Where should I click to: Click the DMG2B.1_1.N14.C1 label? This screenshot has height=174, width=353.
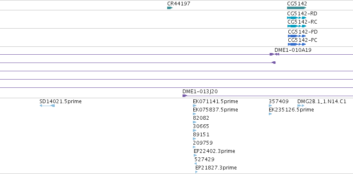tap(322, 101)
